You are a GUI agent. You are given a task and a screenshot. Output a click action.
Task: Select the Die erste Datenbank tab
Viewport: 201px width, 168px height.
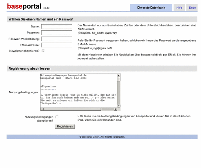[151, 8]
